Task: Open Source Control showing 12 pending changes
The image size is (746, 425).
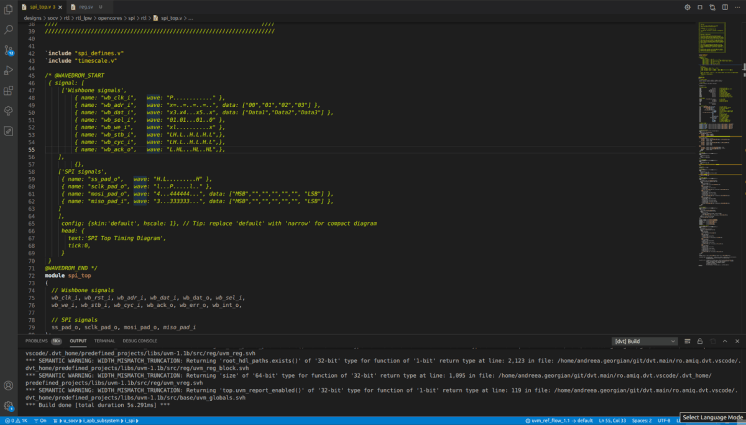Action: [x=8, y=51]
